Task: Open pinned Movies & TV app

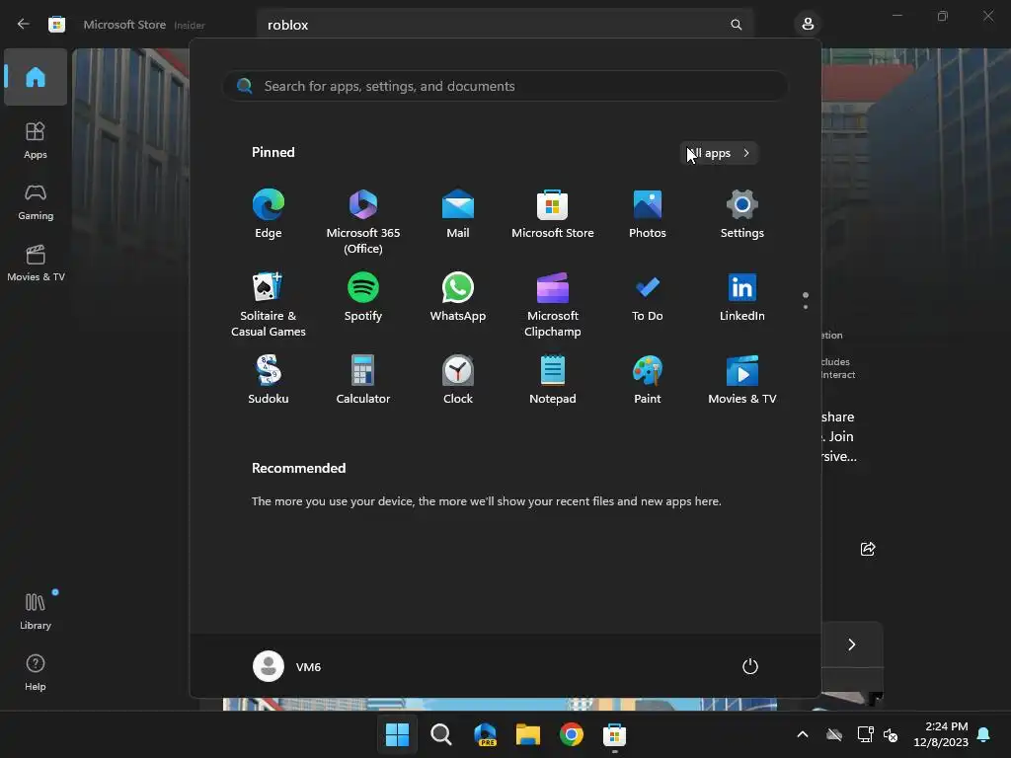Action: (742, 380)
